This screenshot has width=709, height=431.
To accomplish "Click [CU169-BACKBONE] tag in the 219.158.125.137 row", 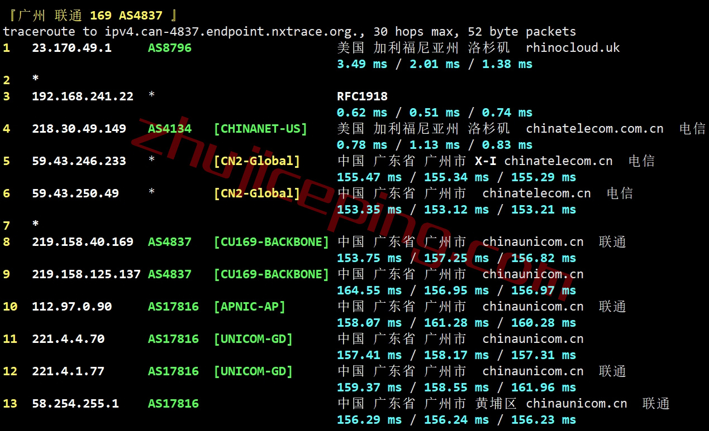I will pos(272,274).
